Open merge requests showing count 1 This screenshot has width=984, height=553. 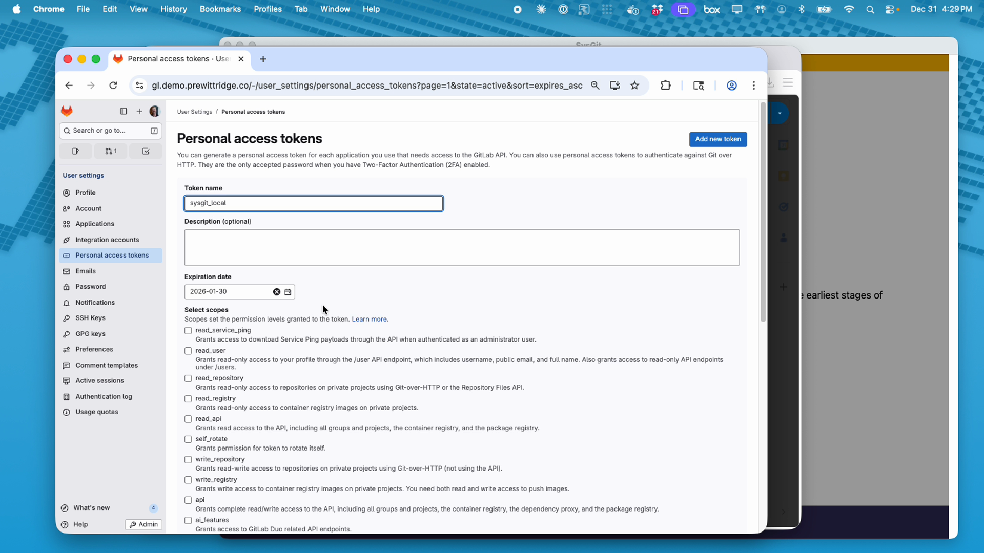pyautogui.click(x=111, y=151)
